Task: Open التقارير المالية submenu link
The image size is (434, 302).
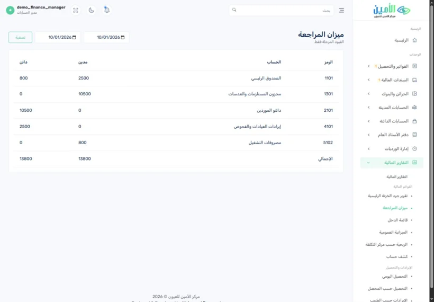Action: pos(397,177)
